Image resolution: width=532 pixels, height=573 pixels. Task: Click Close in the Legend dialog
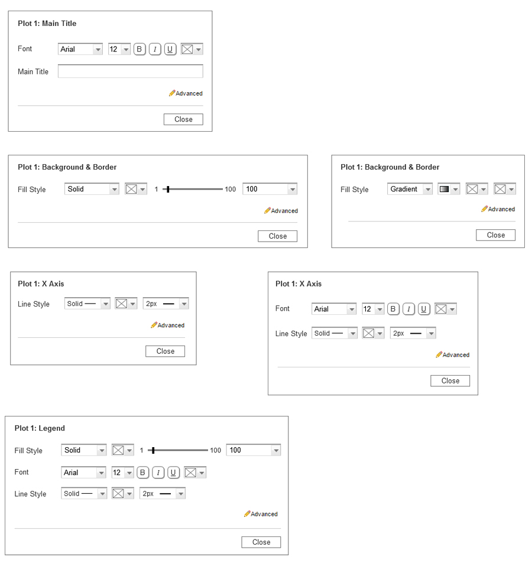coord(261,542)
